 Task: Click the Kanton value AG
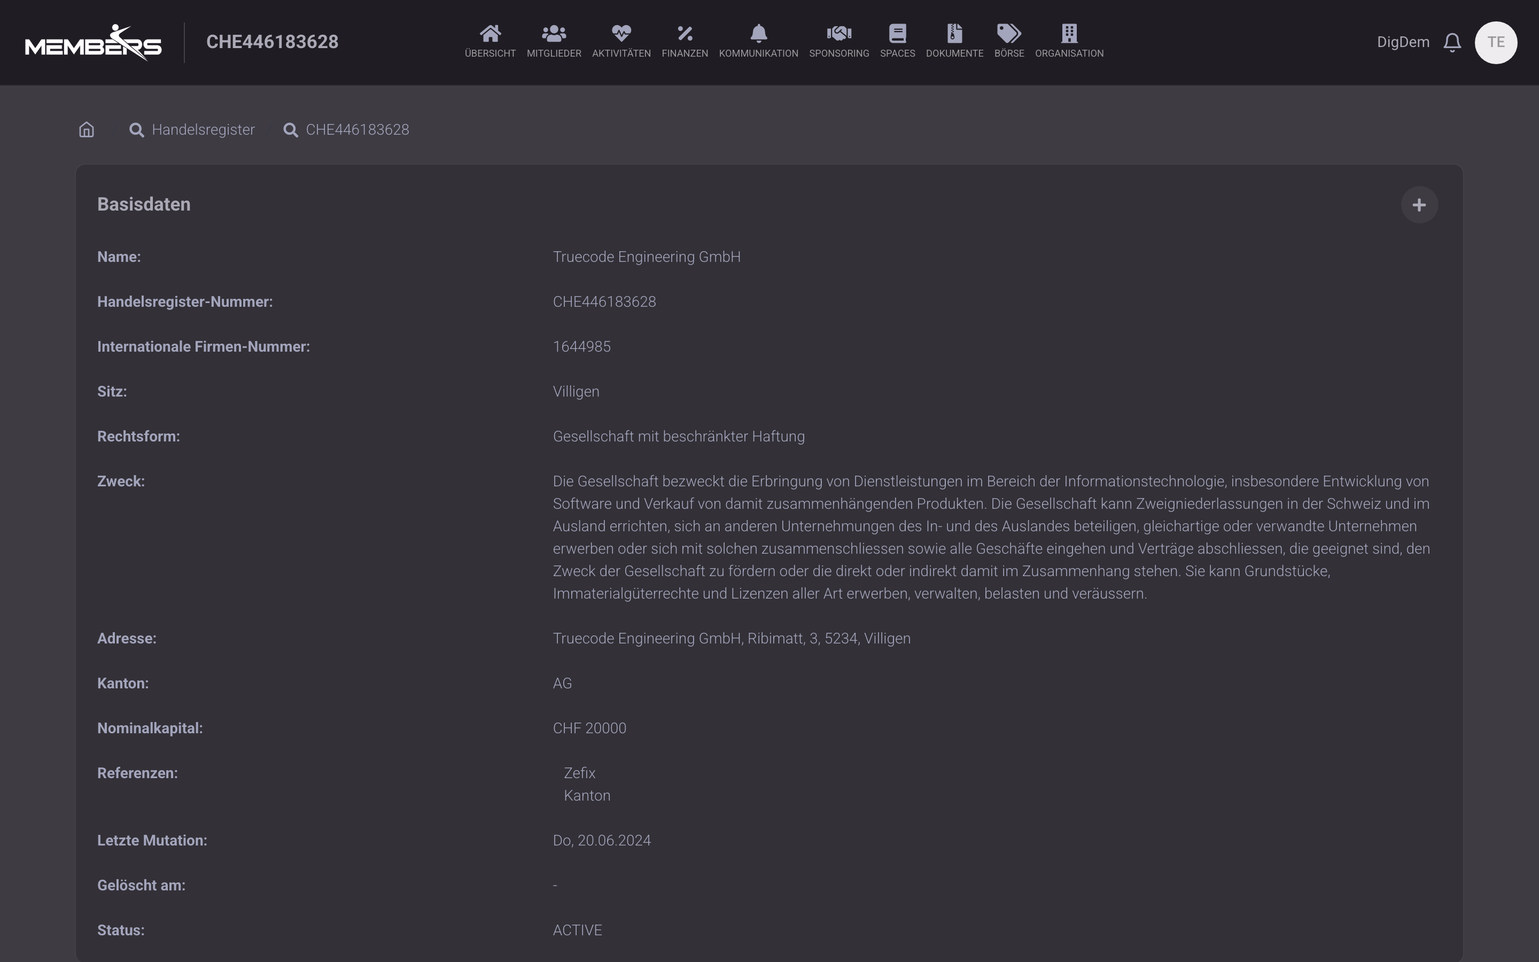tap(562, 684)
